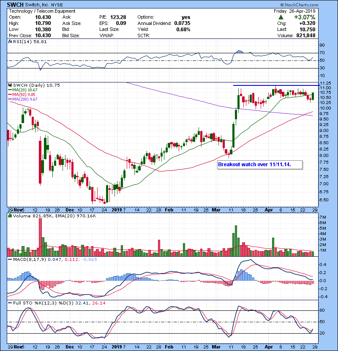
Task: Click the stochastic %D value 26.14
Action: coord(98,303)
